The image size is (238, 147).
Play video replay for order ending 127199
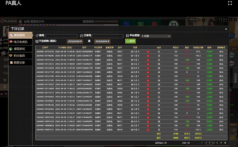tap(148, 72)
